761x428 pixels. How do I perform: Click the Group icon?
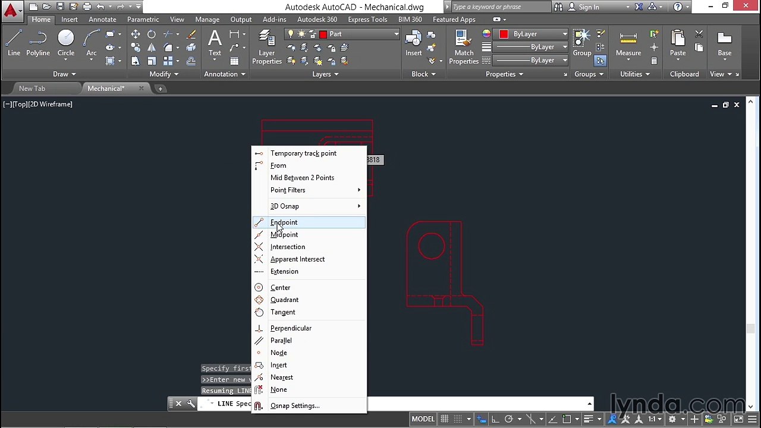(x=582, y=43)
